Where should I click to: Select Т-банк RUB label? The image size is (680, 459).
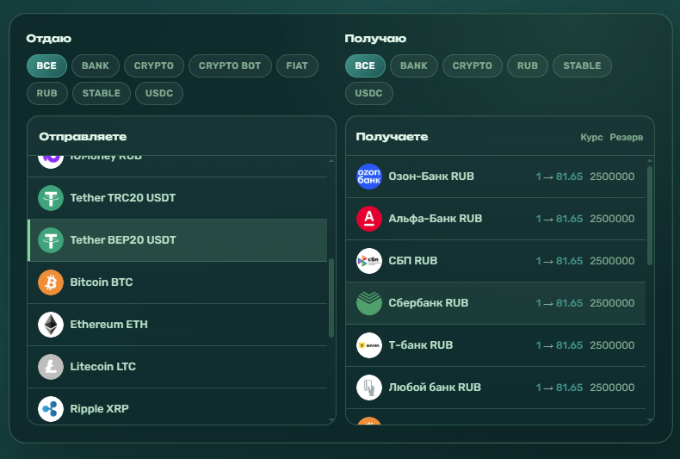click(x=421, y=345)
